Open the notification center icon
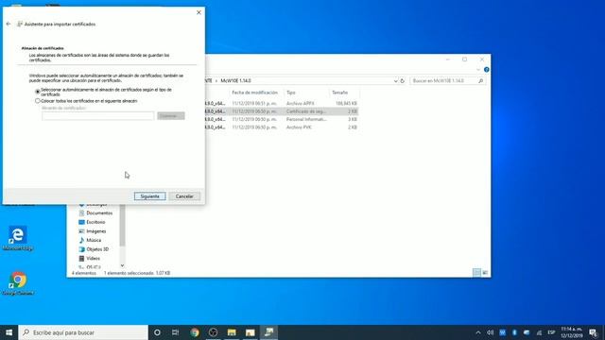605x340 pixels. click(x=594, y=332)
